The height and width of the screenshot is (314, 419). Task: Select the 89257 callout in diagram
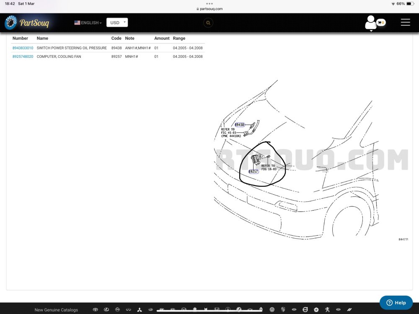click(x=253, y=171)
